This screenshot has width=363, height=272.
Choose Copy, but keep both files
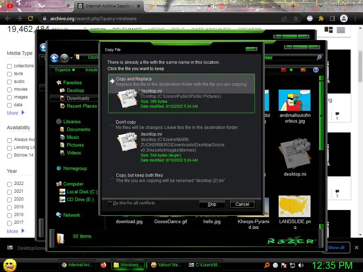181,178
